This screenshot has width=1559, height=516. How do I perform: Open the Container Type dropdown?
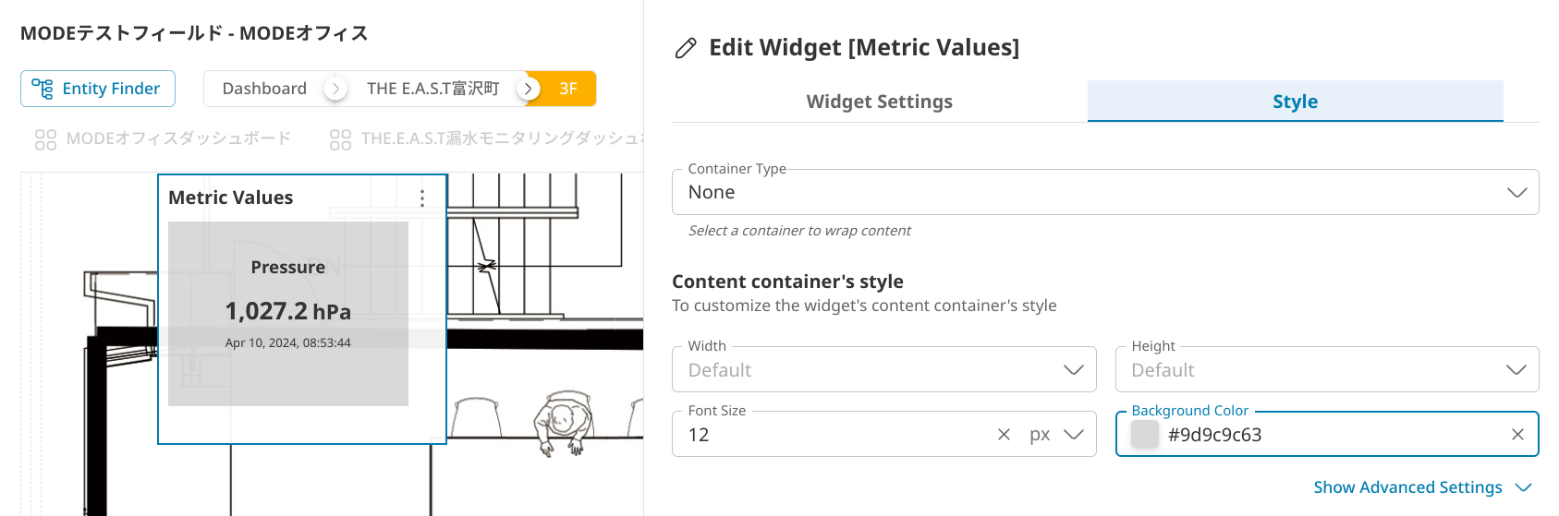pyautogui.click(x=1516, y=192)
